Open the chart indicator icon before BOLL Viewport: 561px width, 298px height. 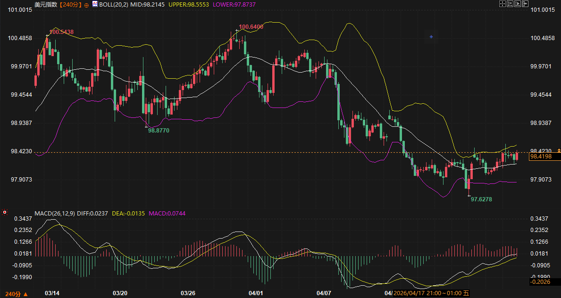point(95,4)
